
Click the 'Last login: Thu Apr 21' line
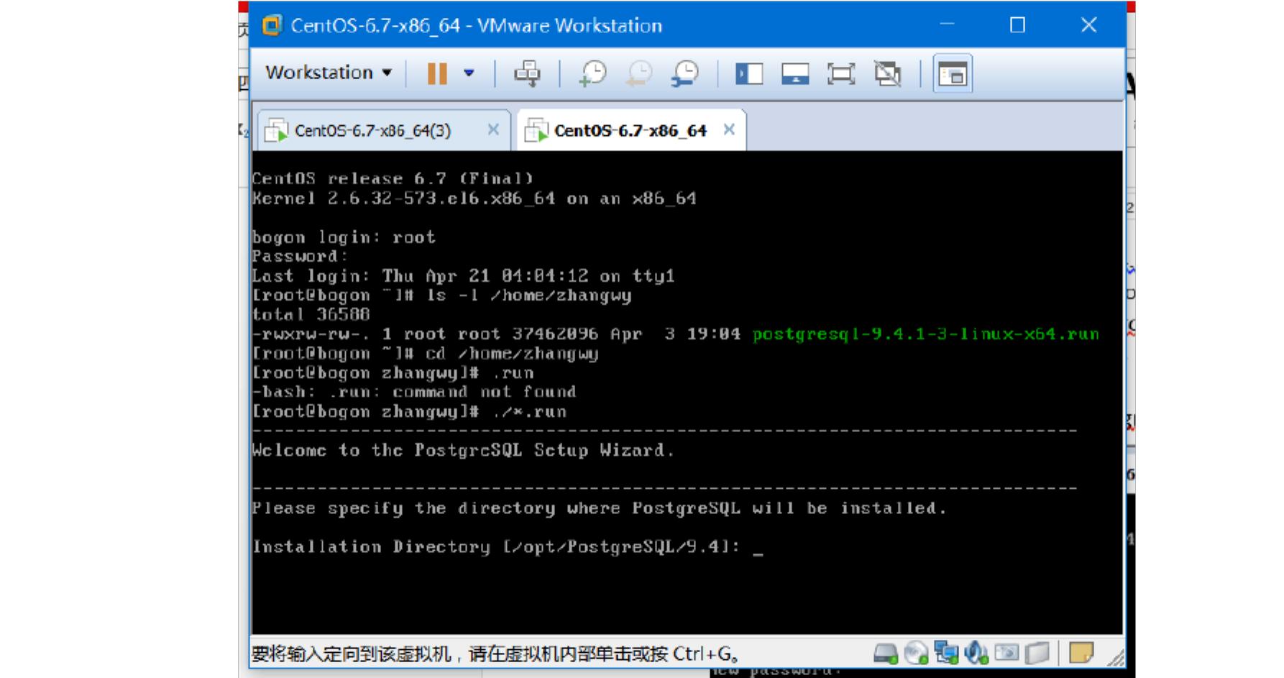[x=463, y=275]
